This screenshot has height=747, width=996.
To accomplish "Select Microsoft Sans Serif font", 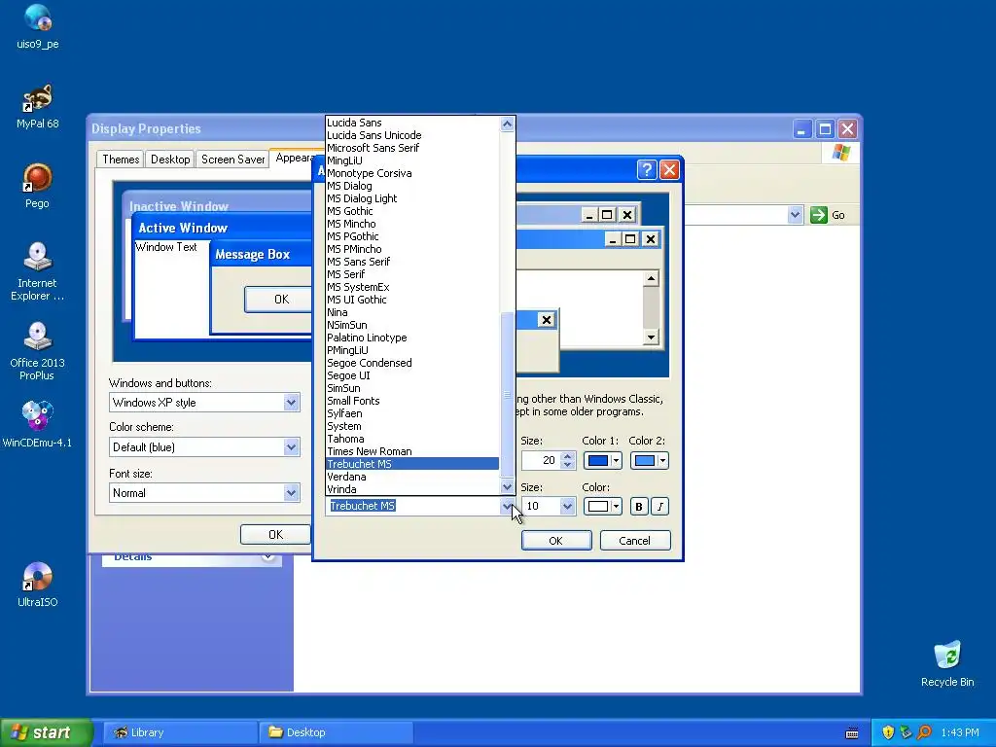I will click(412, 148).
